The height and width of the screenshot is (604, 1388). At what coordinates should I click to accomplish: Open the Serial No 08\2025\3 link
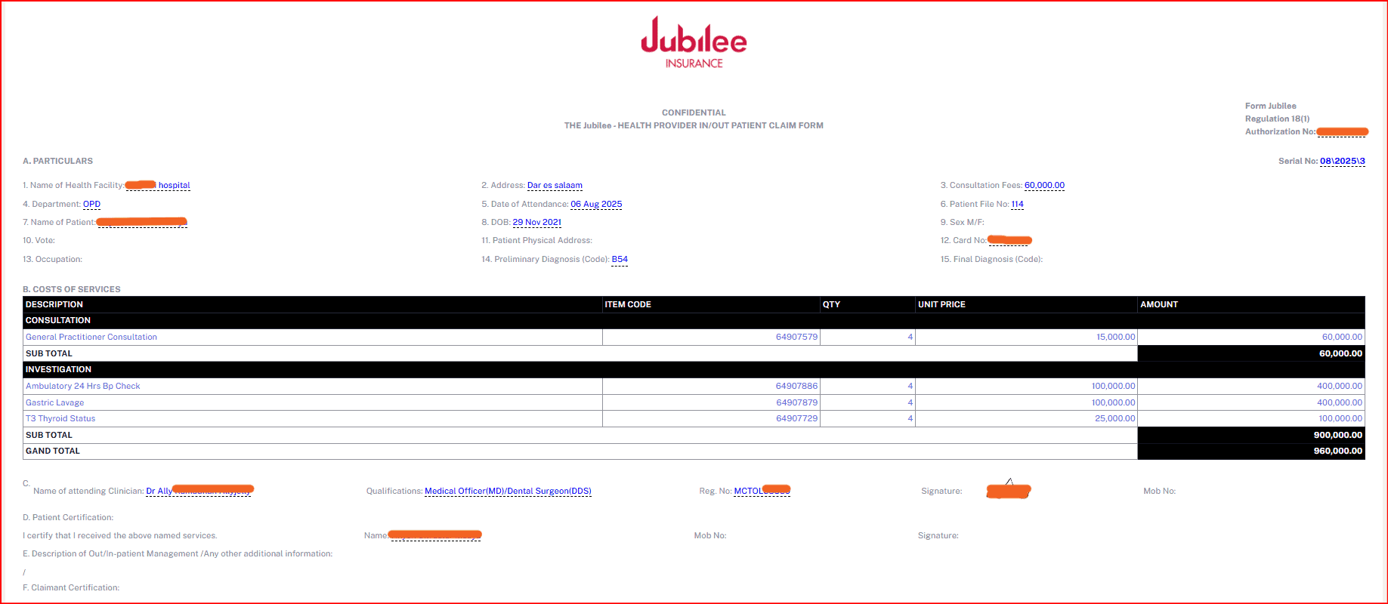pyautogui.click(x=1342, y=162)
